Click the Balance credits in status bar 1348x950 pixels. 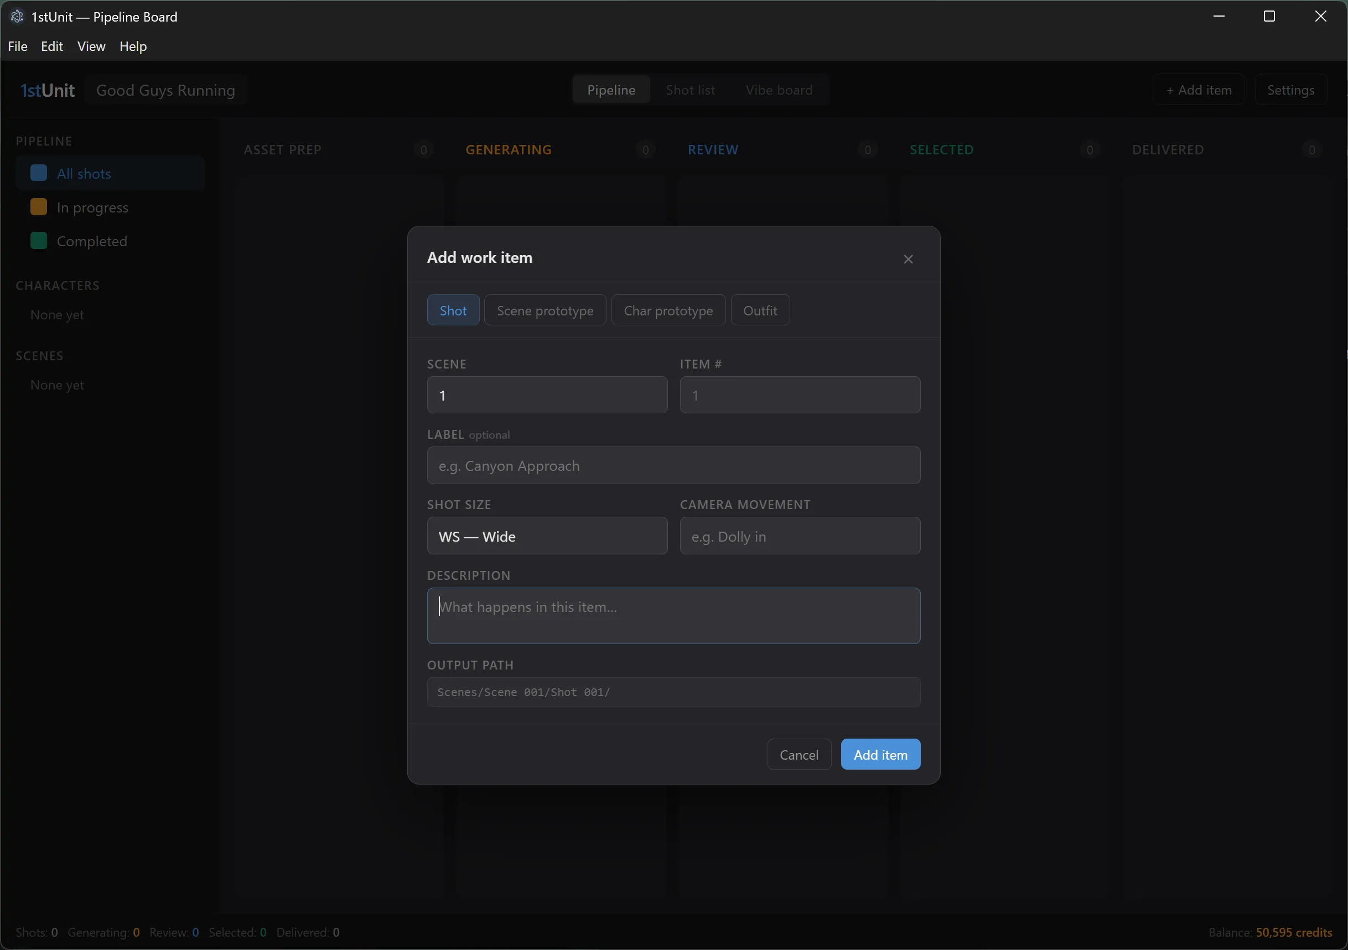point(1270,932)
